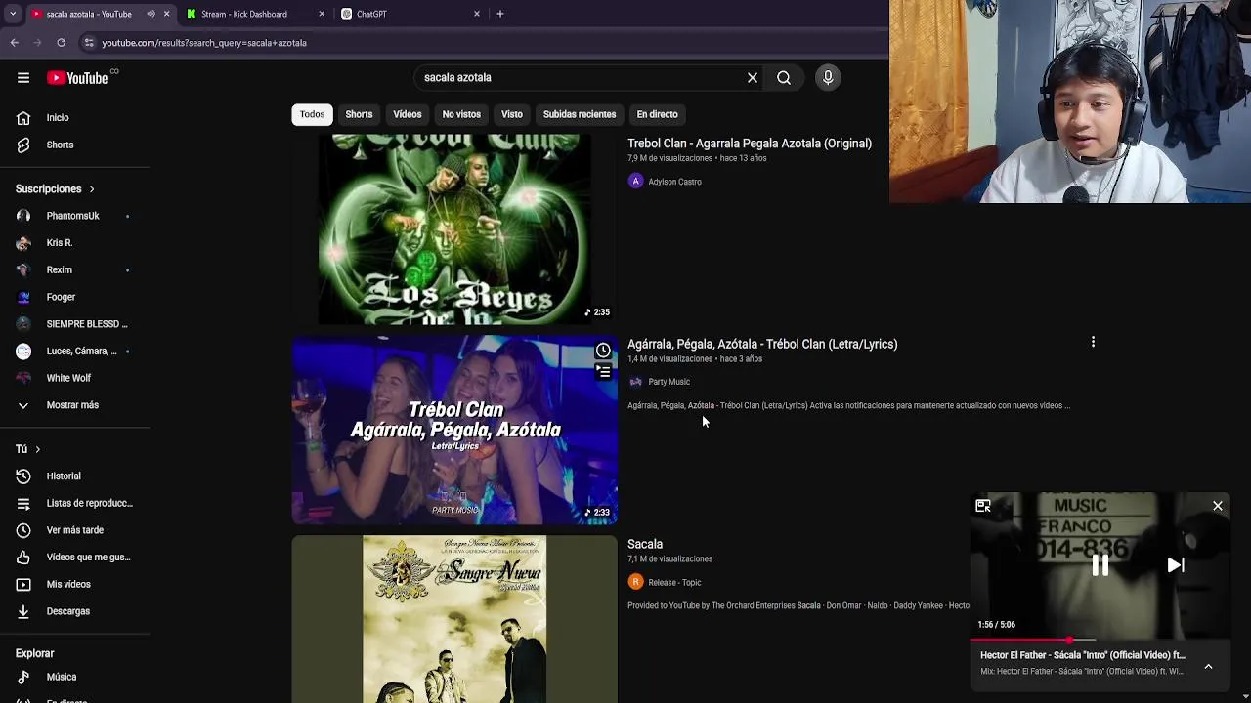Select the Shorts filter chip

[x=359, y=114]
